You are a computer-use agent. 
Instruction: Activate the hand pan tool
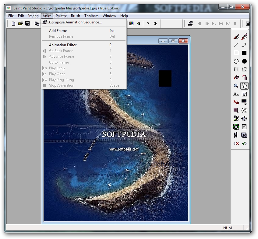coord(244,86)
